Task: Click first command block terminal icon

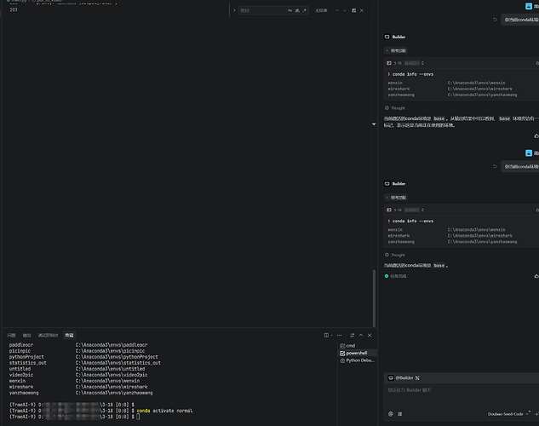Action: (389, 63)
